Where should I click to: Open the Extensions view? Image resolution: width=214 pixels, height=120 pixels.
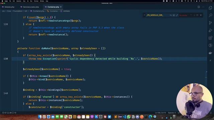coord(210,38)
